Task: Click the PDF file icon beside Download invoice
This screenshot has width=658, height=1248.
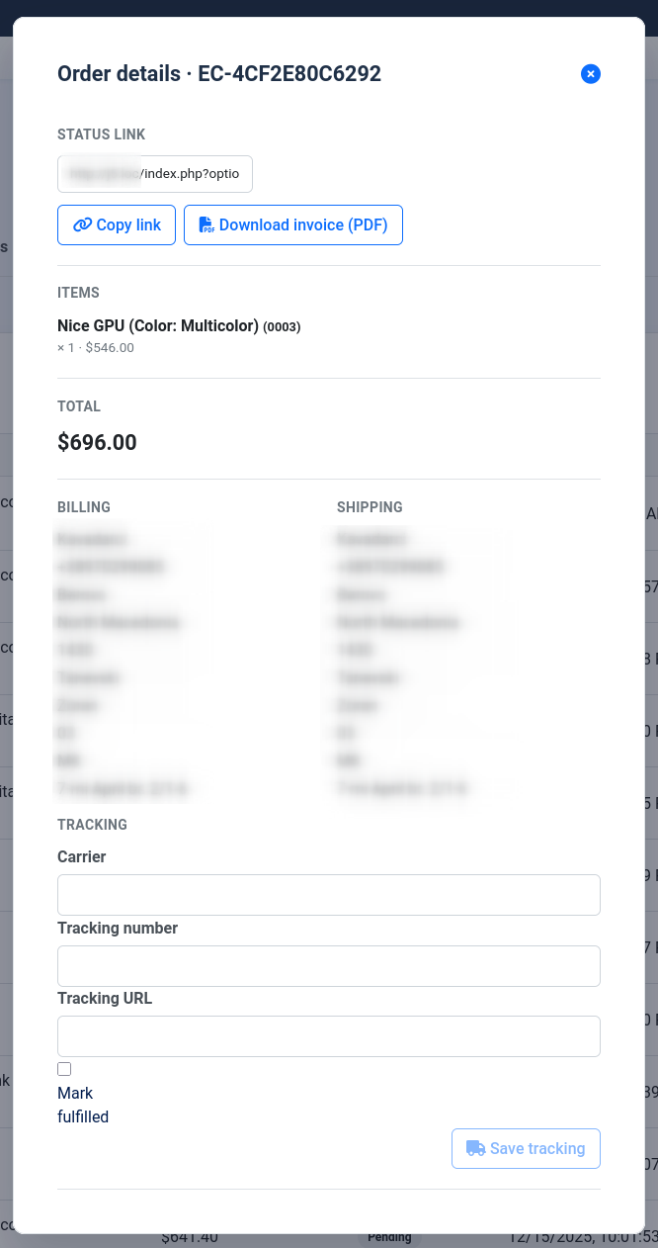Action: click(206, 224)
